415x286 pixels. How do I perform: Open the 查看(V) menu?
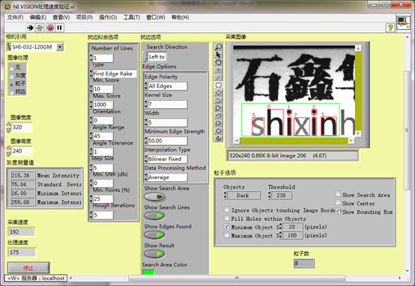click(61, 17)
